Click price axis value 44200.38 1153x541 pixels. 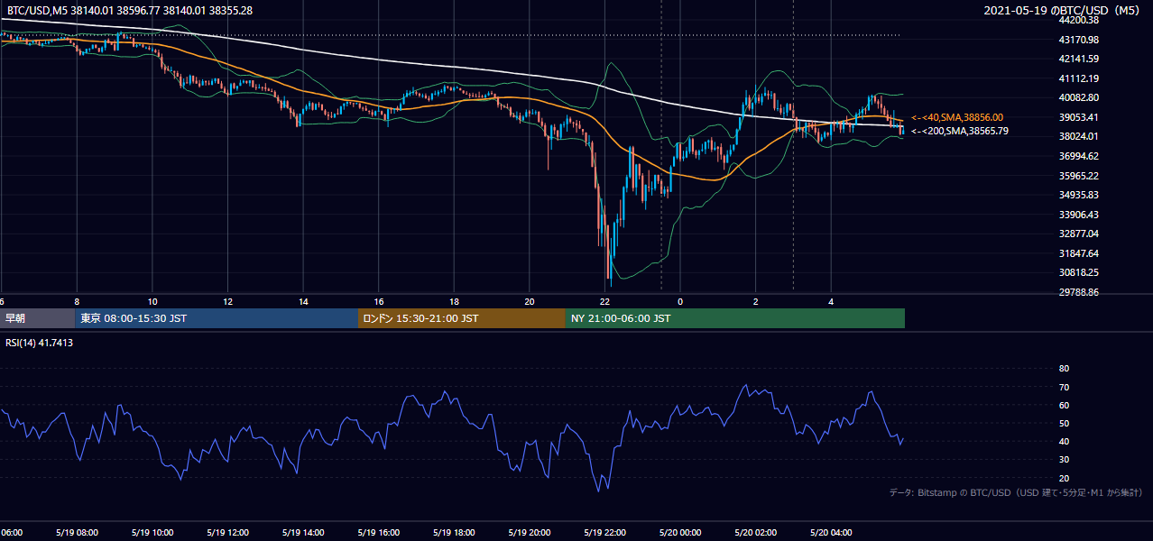pos(1078,20)
